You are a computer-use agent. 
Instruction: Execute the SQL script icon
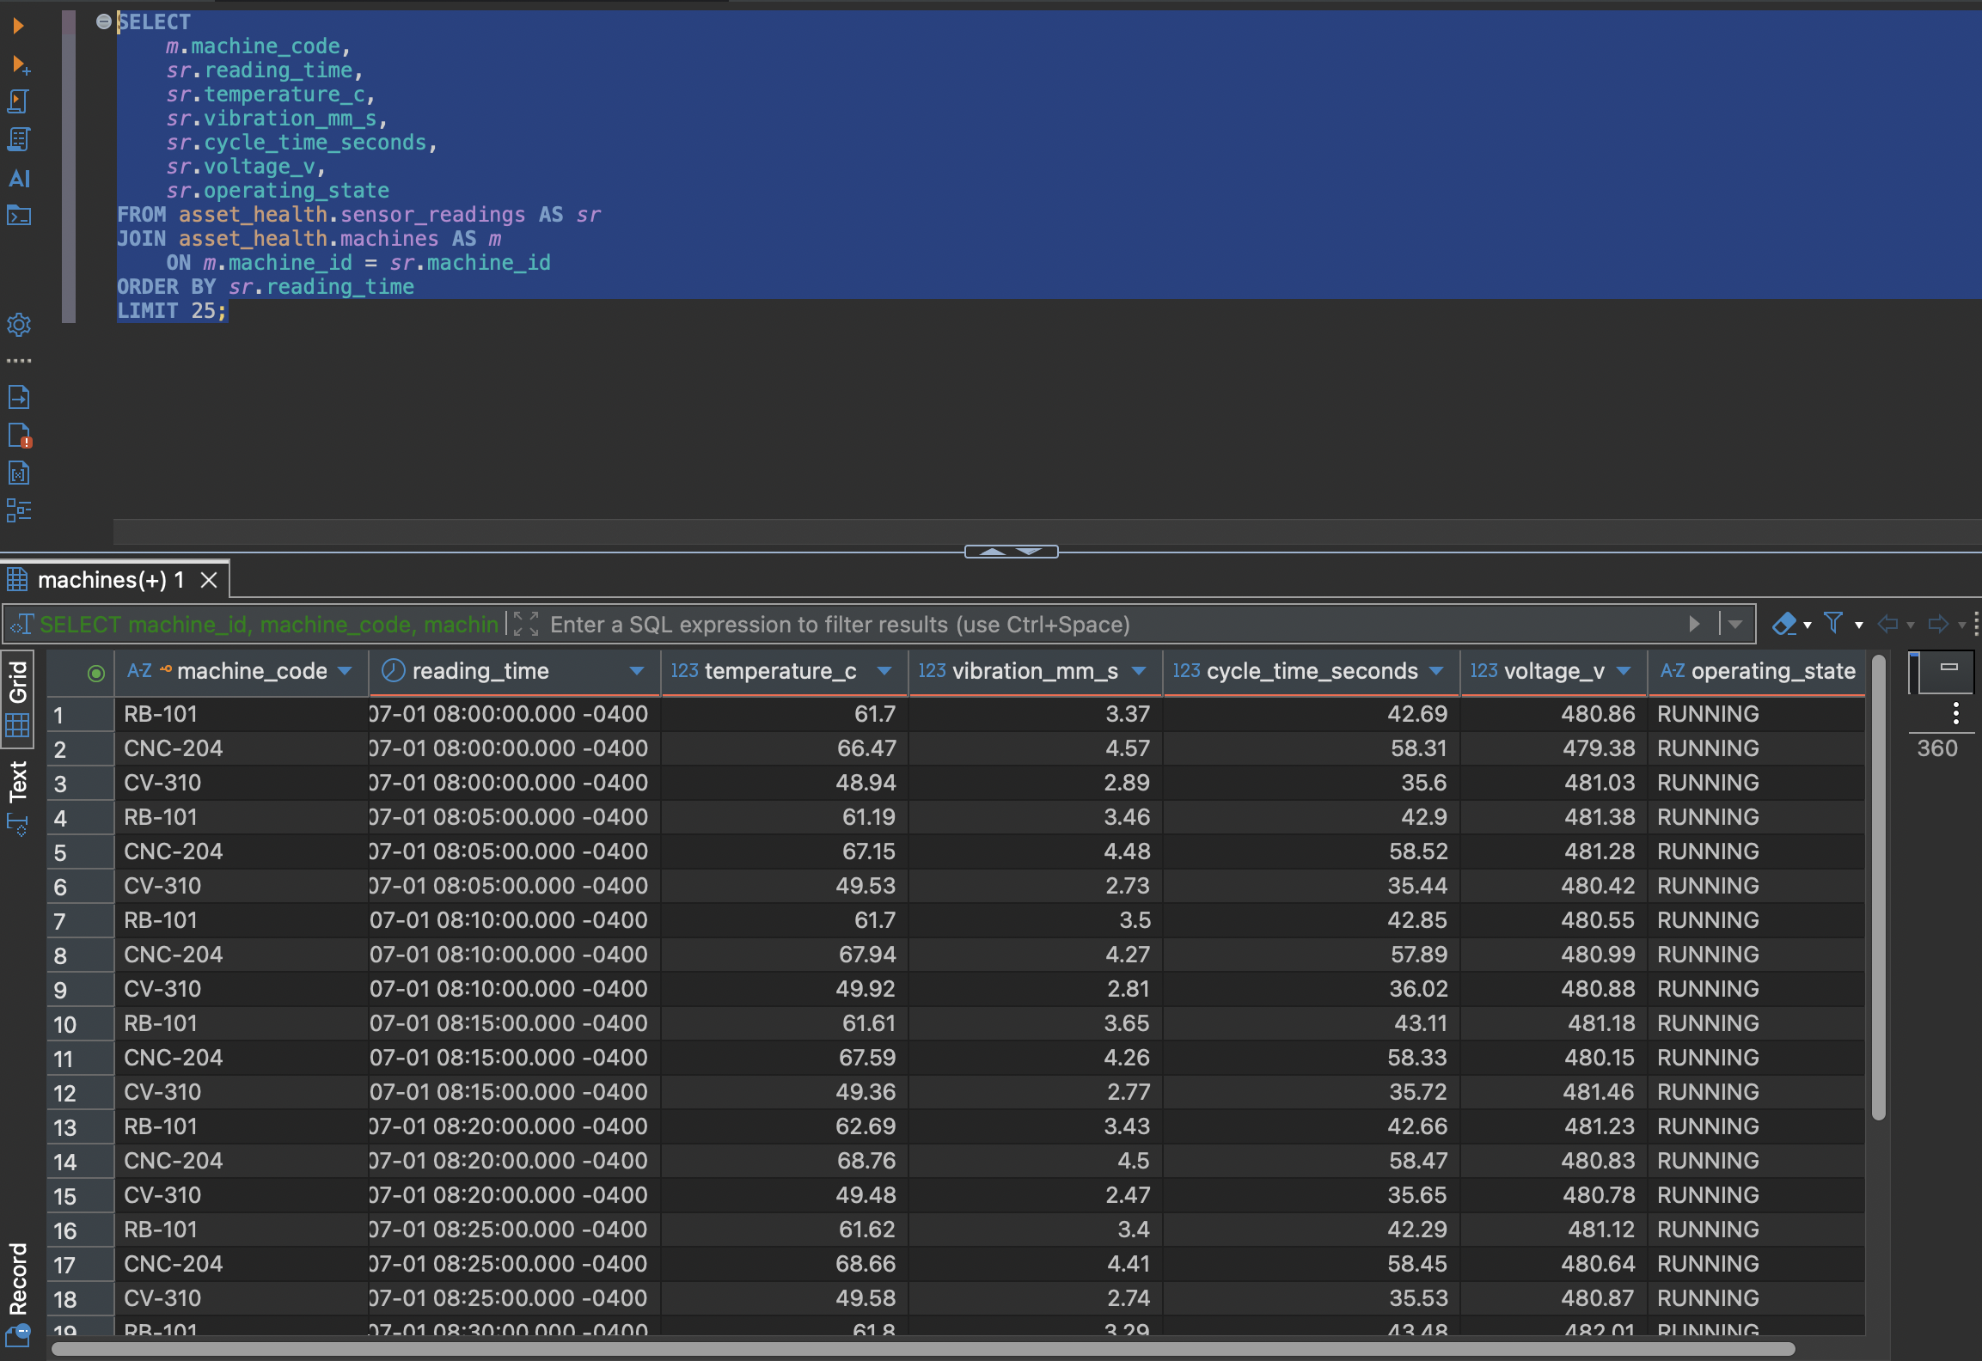(x=18, y=102)
